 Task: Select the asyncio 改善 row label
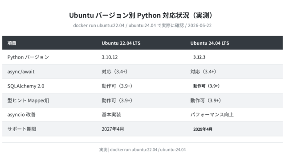point(21,115)
